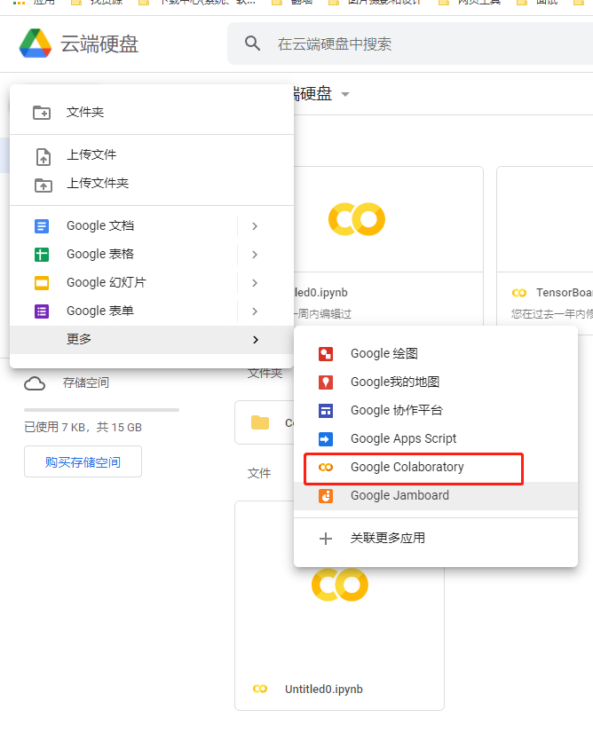
Task: Click the Google Docs blue icon
Action: pyautogui.click(x=42, y=226)
